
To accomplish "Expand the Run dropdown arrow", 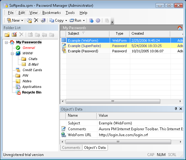I will click(84, 21).
